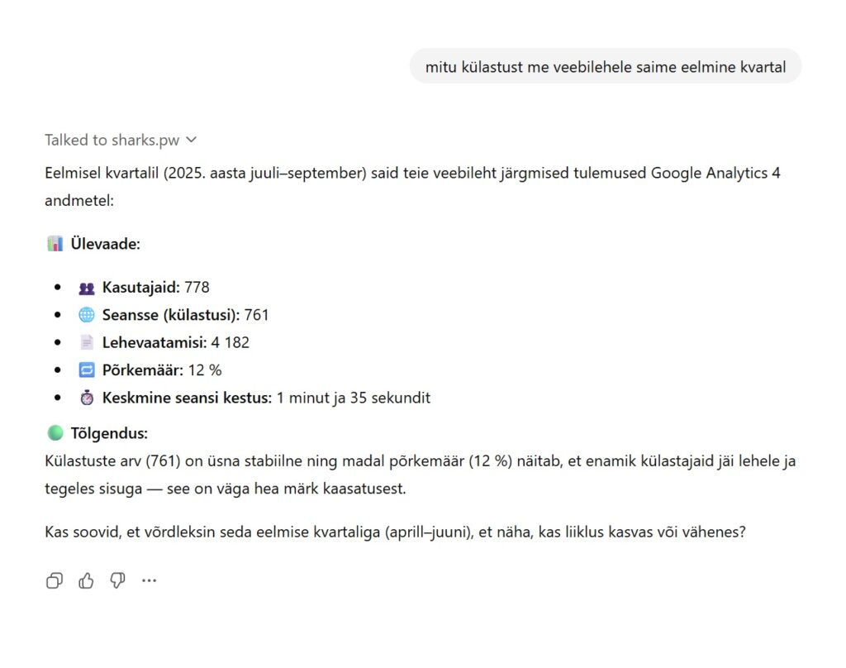This screenshot has width=846, height=668.
Task: Click the globe icon next to Seansse
Action: coord(87,315)
